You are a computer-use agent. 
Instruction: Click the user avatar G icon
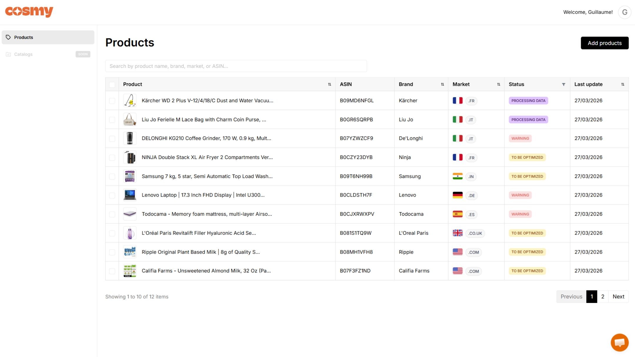[x=624, y=12]
